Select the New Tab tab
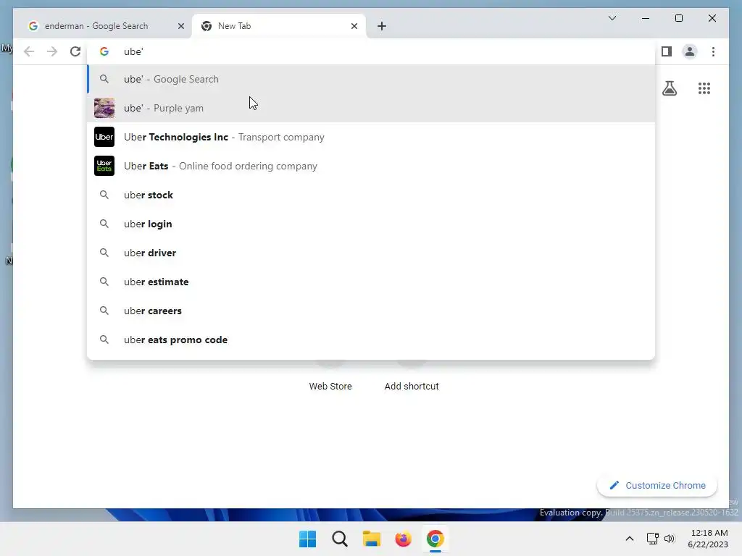 [278, 26]
